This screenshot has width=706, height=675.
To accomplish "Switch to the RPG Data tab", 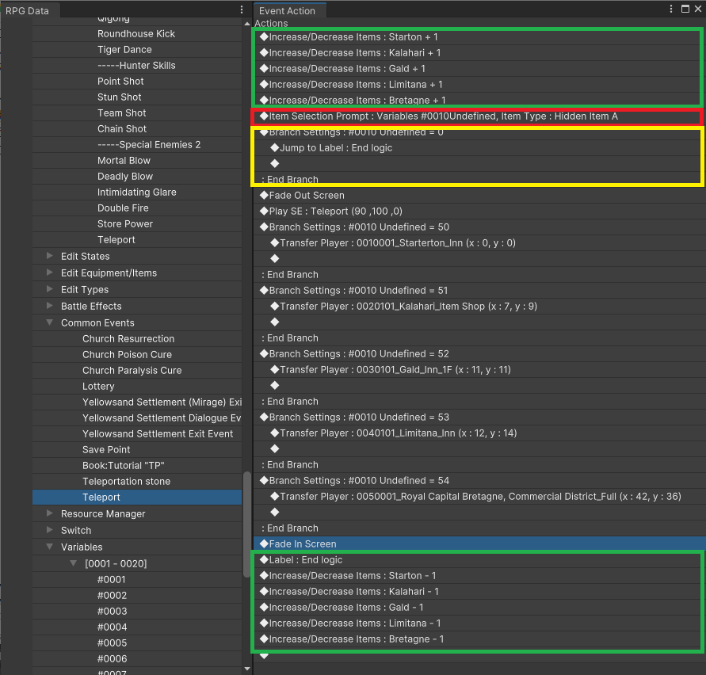I will (27, 10).
